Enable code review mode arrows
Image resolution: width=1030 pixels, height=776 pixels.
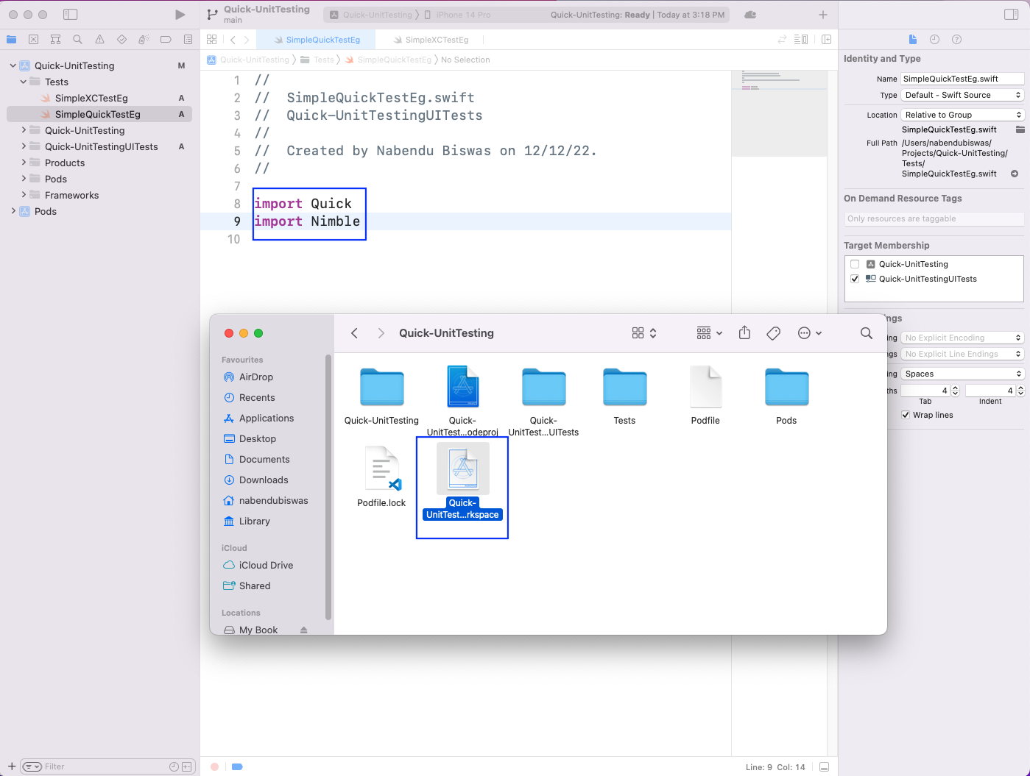pyautogui.click(x=783, y=40)
